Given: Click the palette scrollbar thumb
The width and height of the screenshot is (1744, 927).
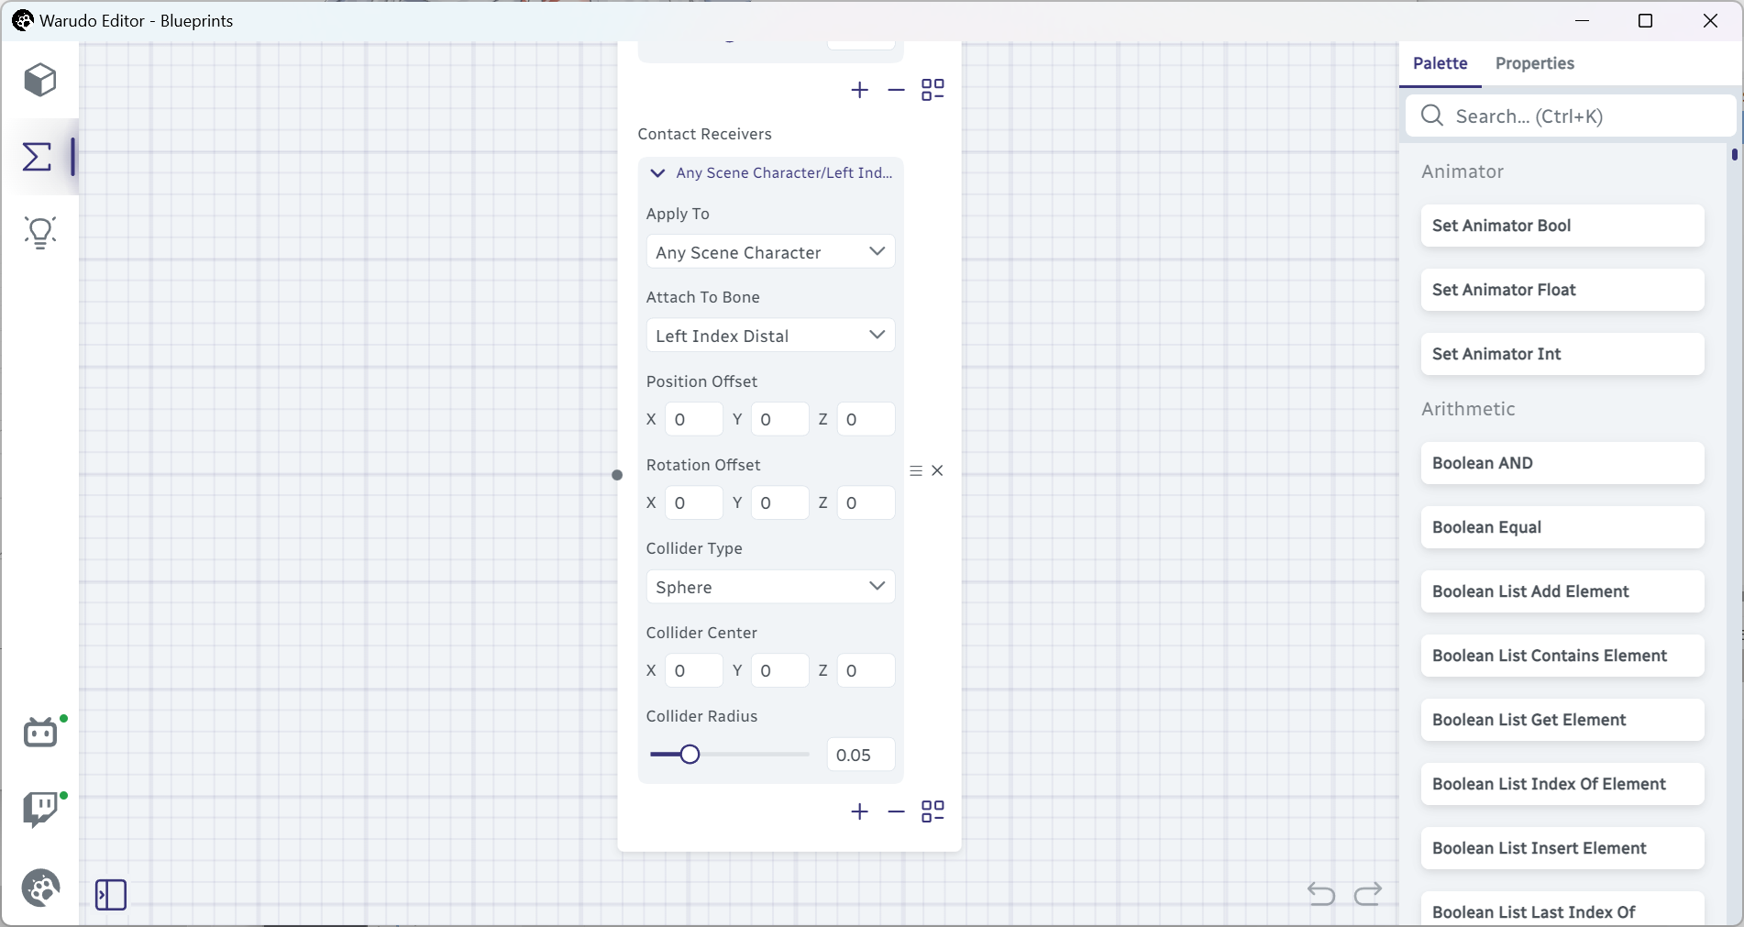Looking at the screenshot, I should pos(1734,155).
